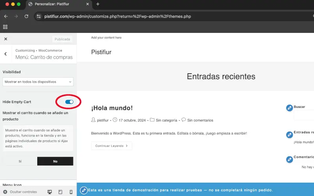Click the Ocultar controles collapse icon
The height and width of the screenshot is (196, 314).
[5, 192]
